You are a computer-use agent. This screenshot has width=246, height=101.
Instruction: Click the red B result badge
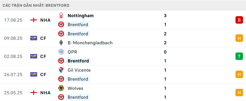tap(239, 20)
